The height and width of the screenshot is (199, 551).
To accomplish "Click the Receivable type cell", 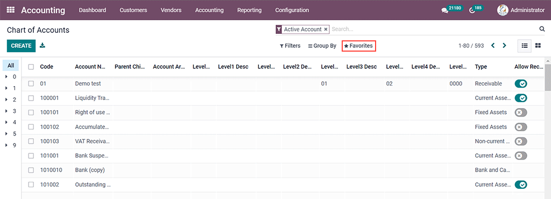I will (x=488, y=83).
